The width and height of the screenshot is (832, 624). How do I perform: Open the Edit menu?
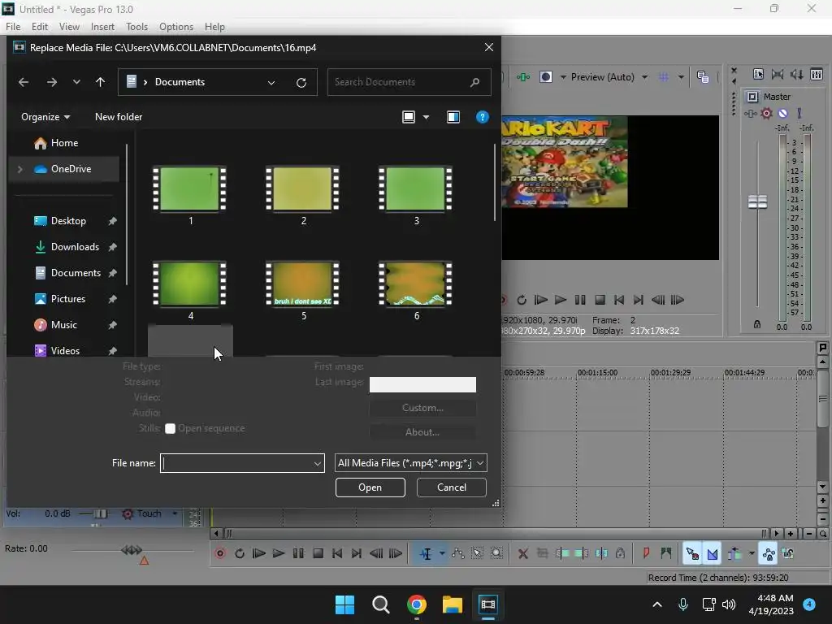[40, 27]
